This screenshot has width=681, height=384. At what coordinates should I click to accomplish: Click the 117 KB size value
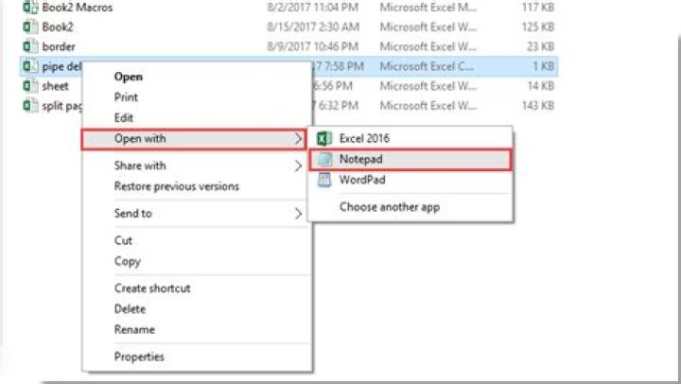pos(537,8)
